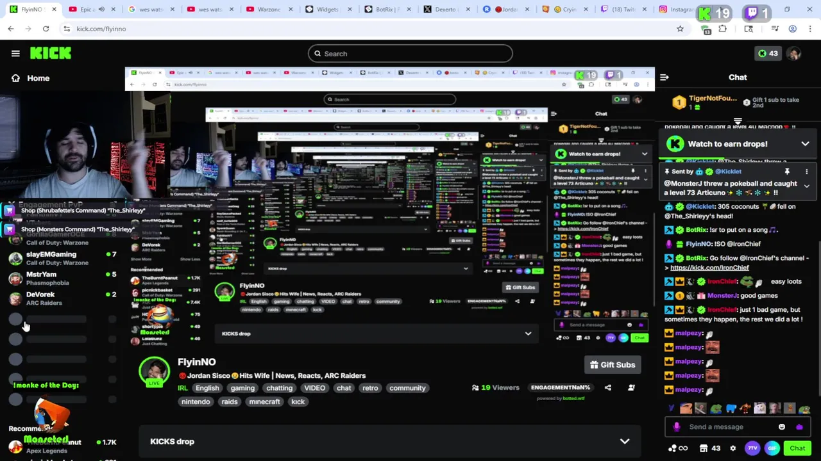This screenshot has width=821, height=461.
Task: Select the gaming tag
Action: (x=242, y=388)
